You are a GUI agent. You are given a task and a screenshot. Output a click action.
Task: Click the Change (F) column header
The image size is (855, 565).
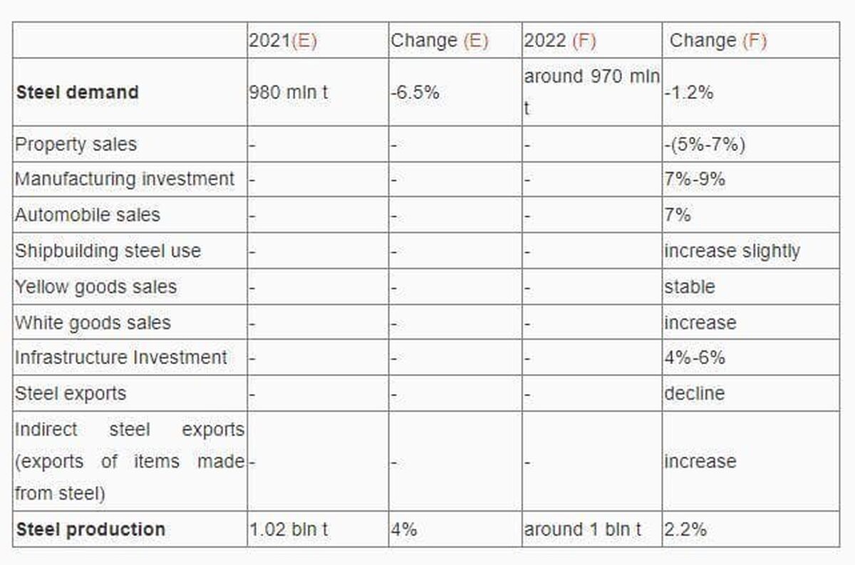718,41
